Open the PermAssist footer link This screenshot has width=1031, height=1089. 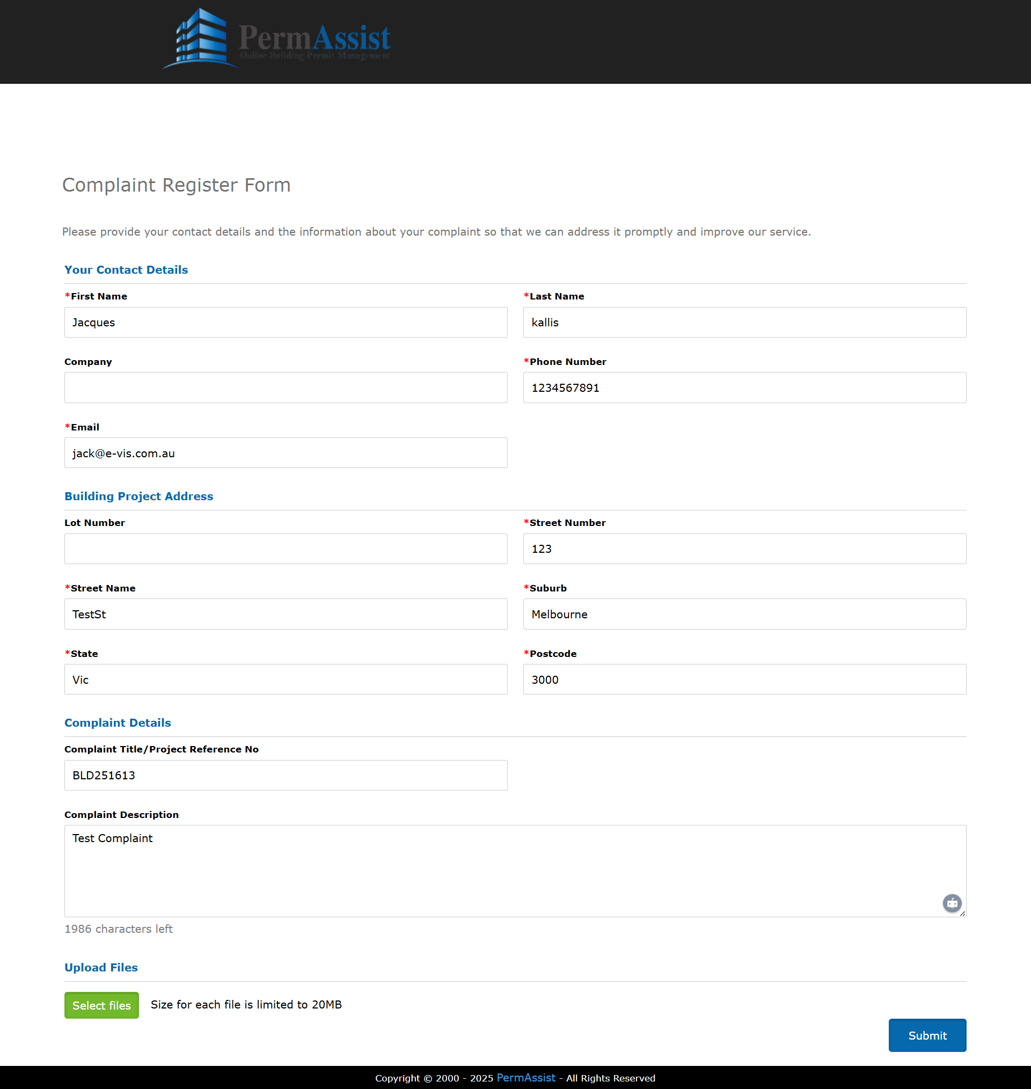pos(525,1077)
